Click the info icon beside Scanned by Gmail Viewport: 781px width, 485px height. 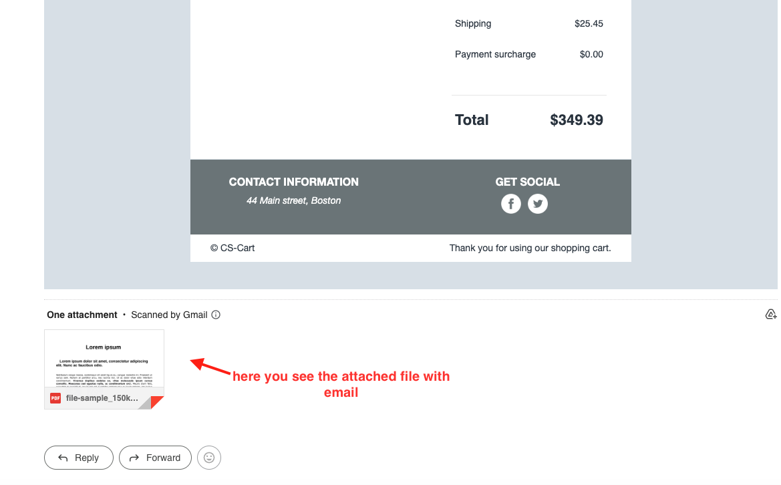pyautogui.click(x=216, y=315)
